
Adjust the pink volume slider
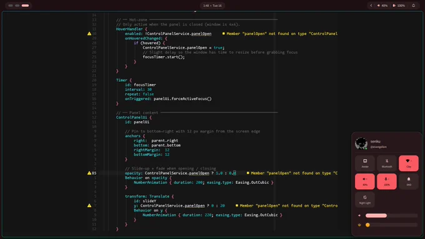(391, 216)
